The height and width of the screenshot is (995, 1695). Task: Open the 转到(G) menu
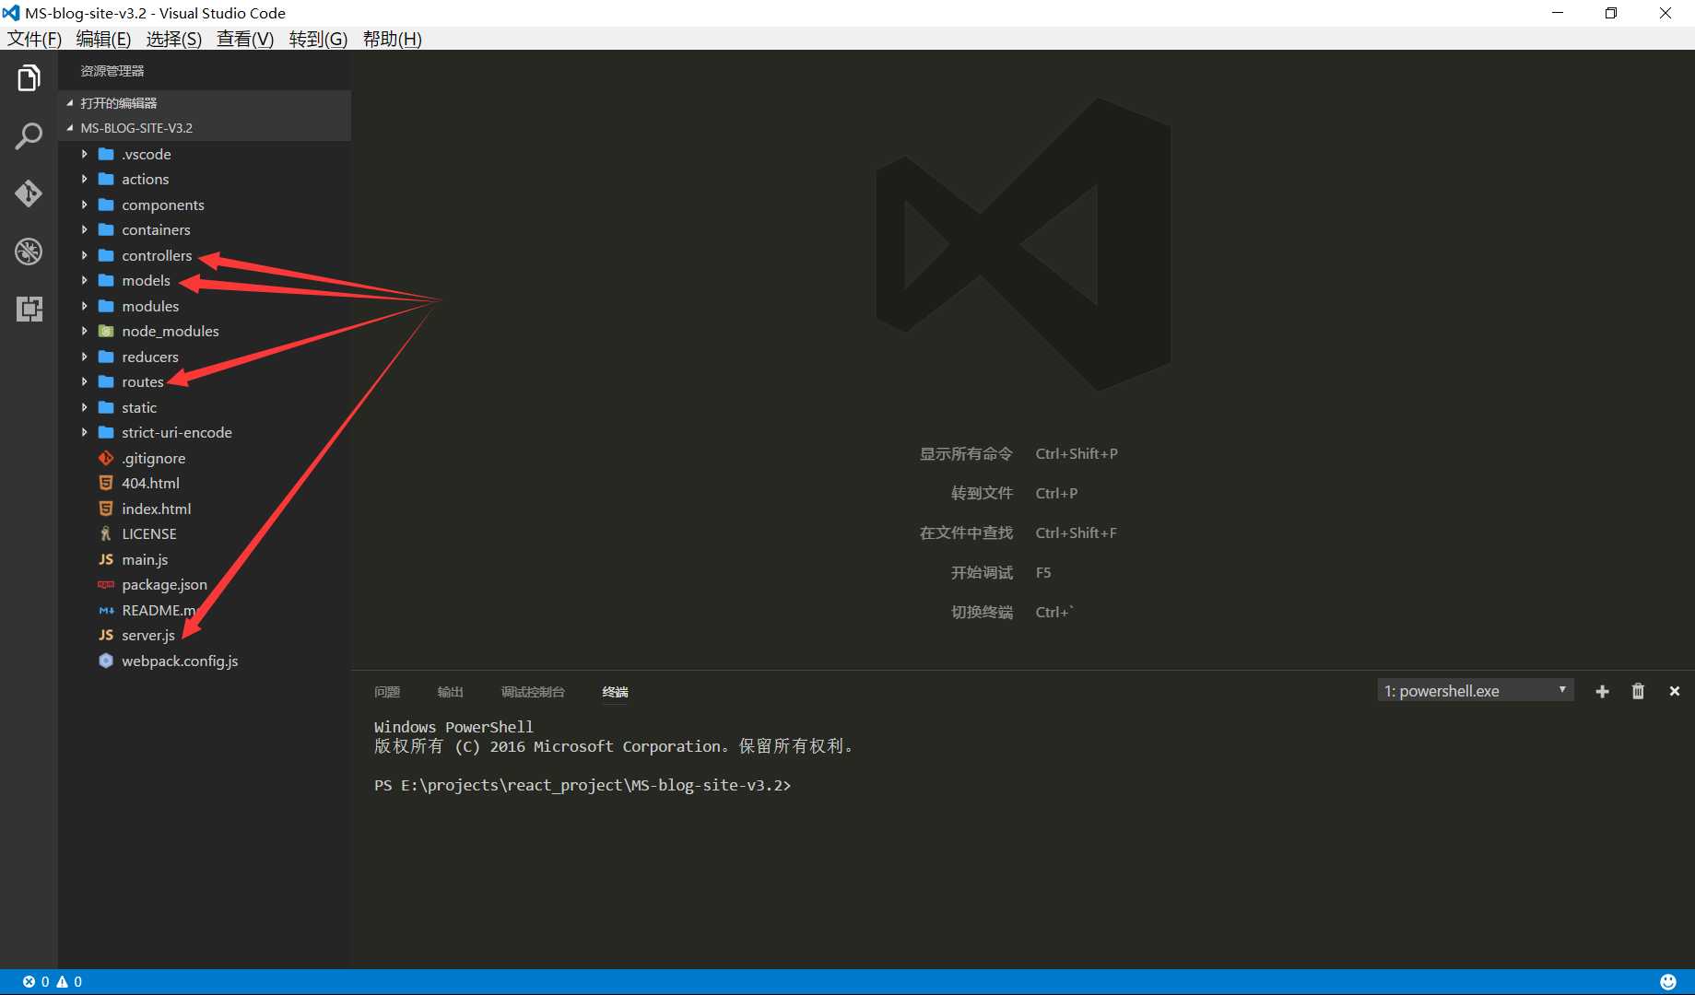click(x=318, y=39)
